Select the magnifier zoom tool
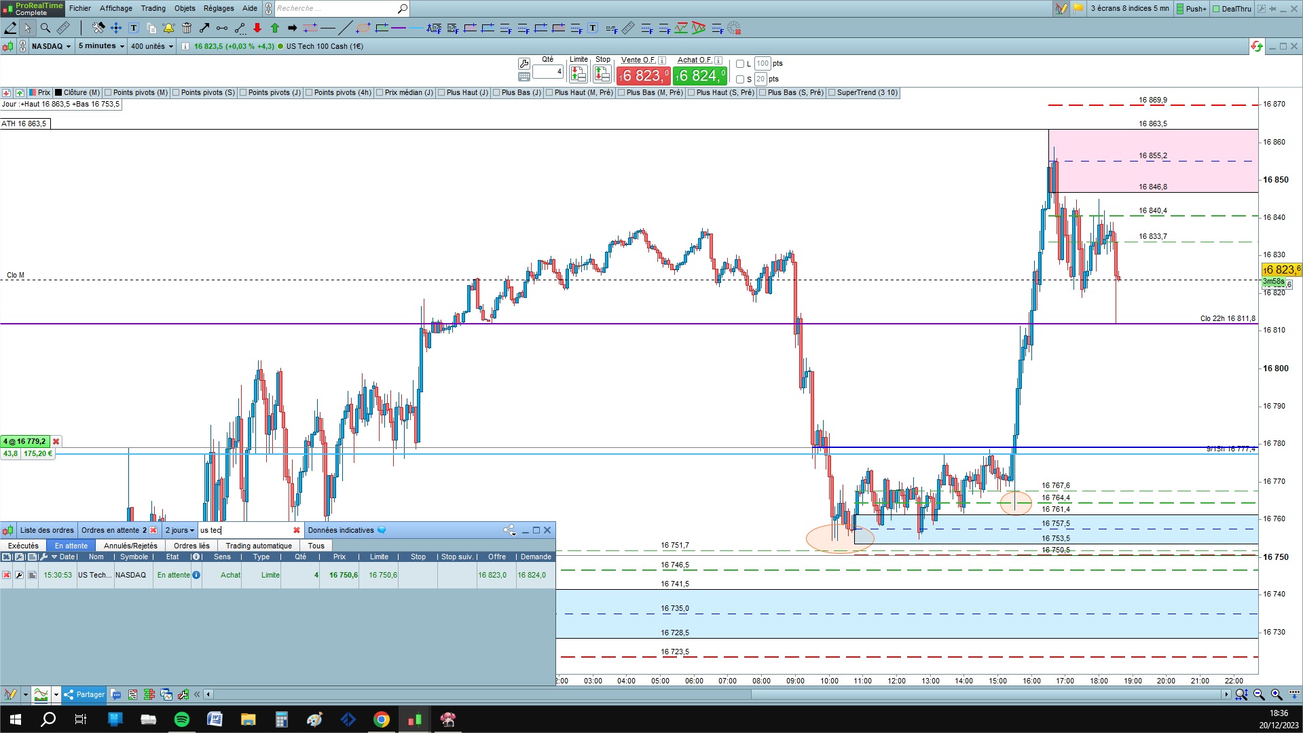 click(x=45, y=28)
